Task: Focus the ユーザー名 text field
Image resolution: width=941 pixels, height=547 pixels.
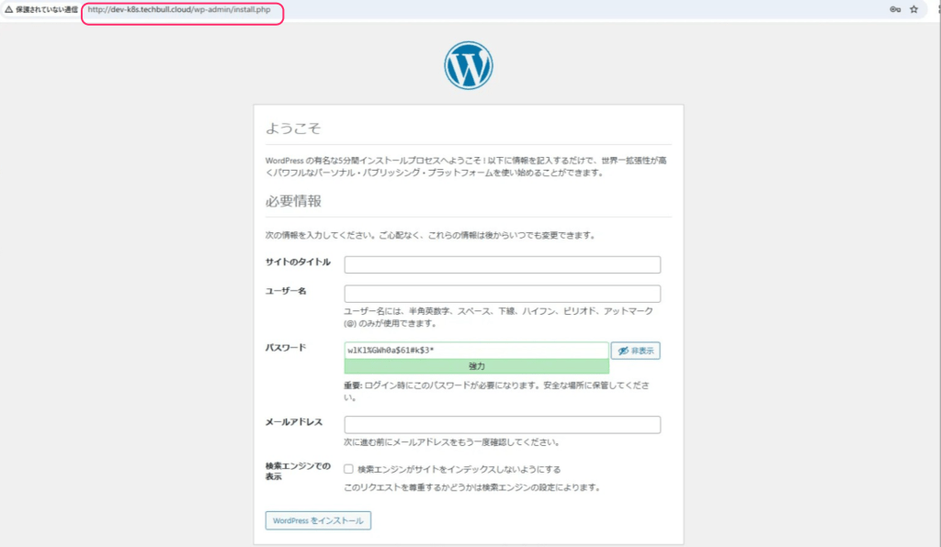Action: tap(502, 294)
